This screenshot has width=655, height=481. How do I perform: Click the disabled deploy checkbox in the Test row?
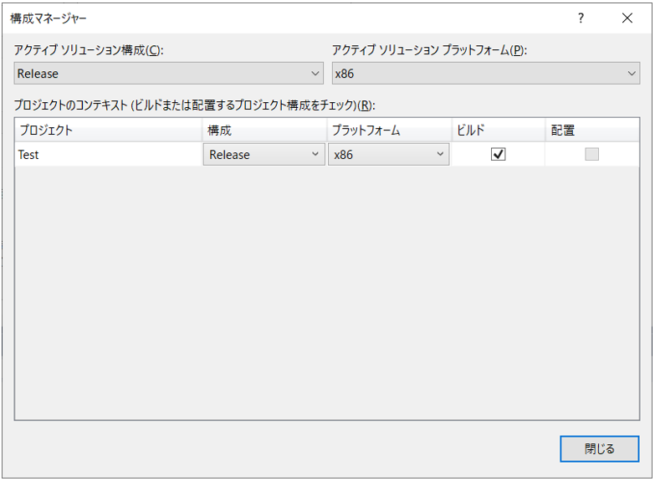(x=591, y=154)
